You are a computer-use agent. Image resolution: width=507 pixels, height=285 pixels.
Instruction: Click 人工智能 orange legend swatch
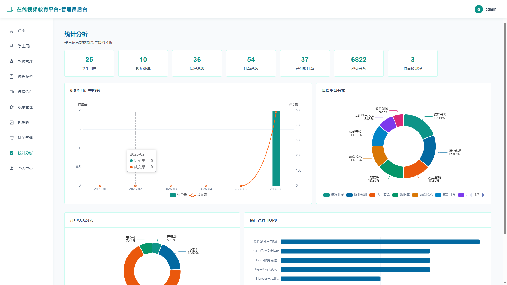[x=372, y=195]
